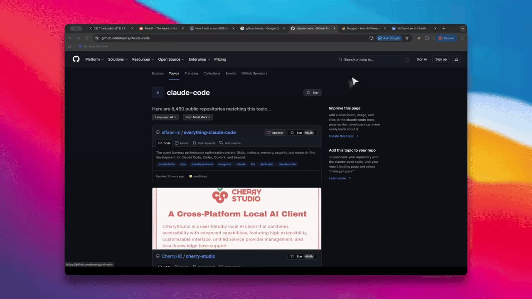Click the heart icon on the Sponsor button
The width and height of the screenshot is (532, 299).
pyautogui.click(x=269, y=133)
